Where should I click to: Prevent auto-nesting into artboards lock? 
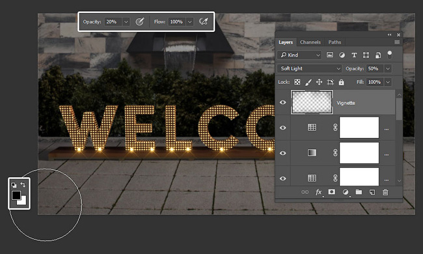[x=330, y=82]
